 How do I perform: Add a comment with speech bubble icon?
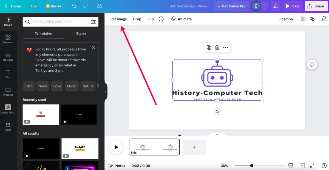pos(312,65)
